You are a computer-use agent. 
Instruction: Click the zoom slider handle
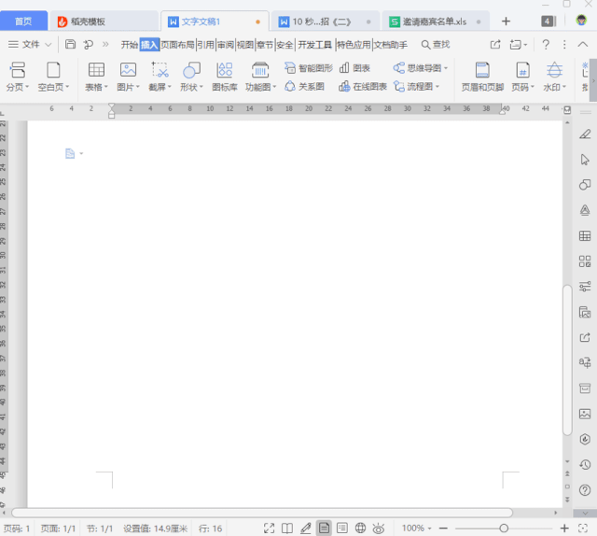(x=504, y=529)
